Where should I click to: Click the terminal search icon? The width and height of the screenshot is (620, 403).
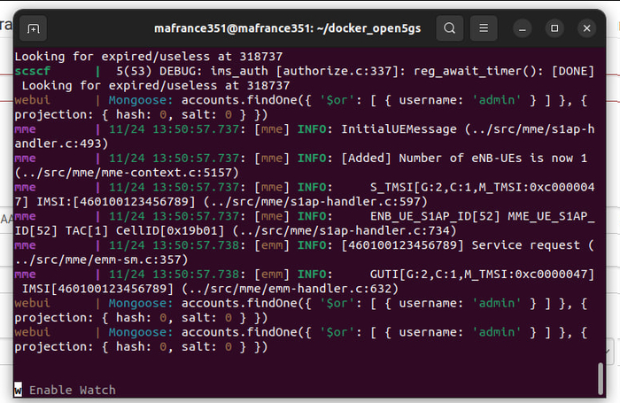(449, 28)
